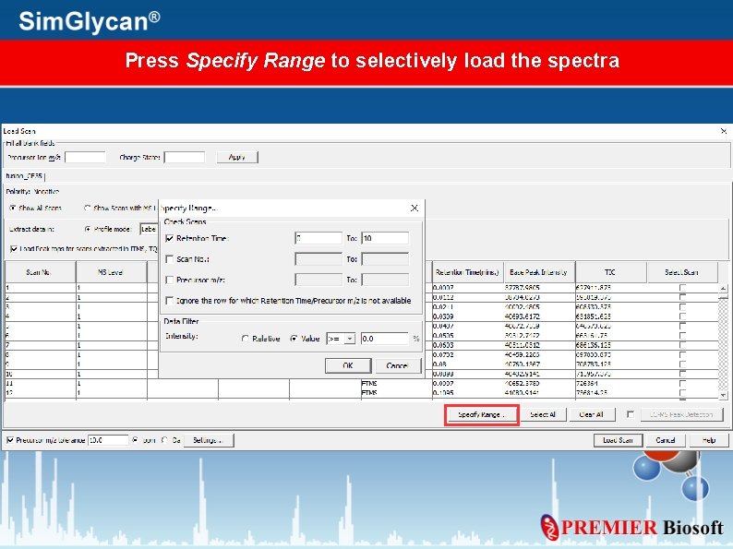The width and height of the screenshot is (733, 549).
Task: Tick Select Scan checkbox for scan 3
Action: click(682, 307)
